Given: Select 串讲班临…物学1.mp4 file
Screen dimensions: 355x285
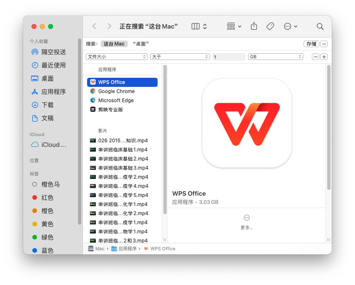Looking at the screenshot, I should (x=122, y=232).
